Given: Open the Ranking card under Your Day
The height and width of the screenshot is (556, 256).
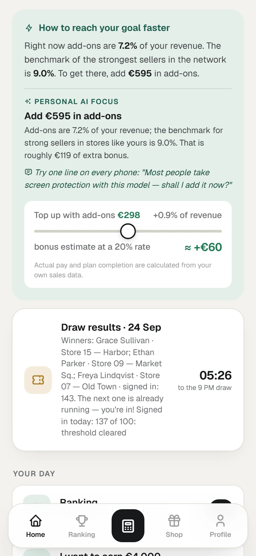Looking at the screenshot, I should [128, 497].
